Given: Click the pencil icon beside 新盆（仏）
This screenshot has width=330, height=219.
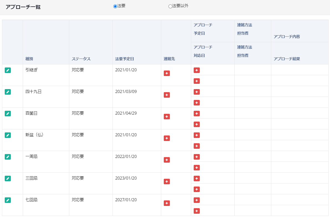Looking at the screenshot, I should [8, 135].
